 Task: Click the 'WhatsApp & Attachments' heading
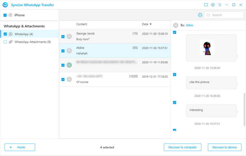click(x=24, y=26)
